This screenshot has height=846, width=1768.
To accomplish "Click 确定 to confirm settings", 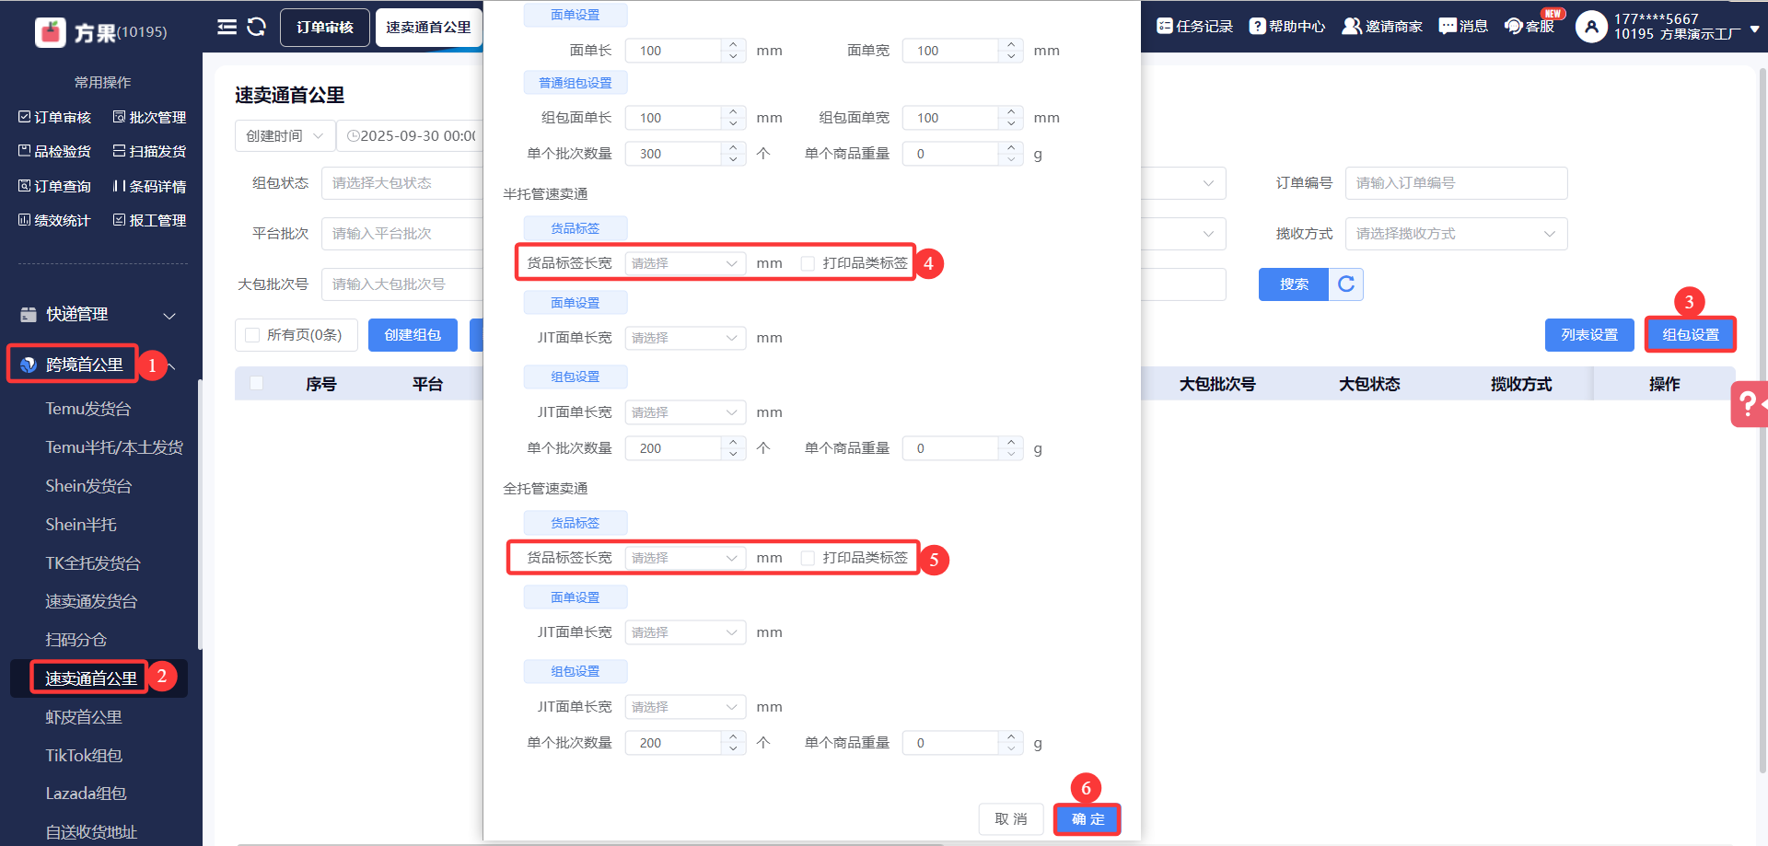I will (1088, 819).
